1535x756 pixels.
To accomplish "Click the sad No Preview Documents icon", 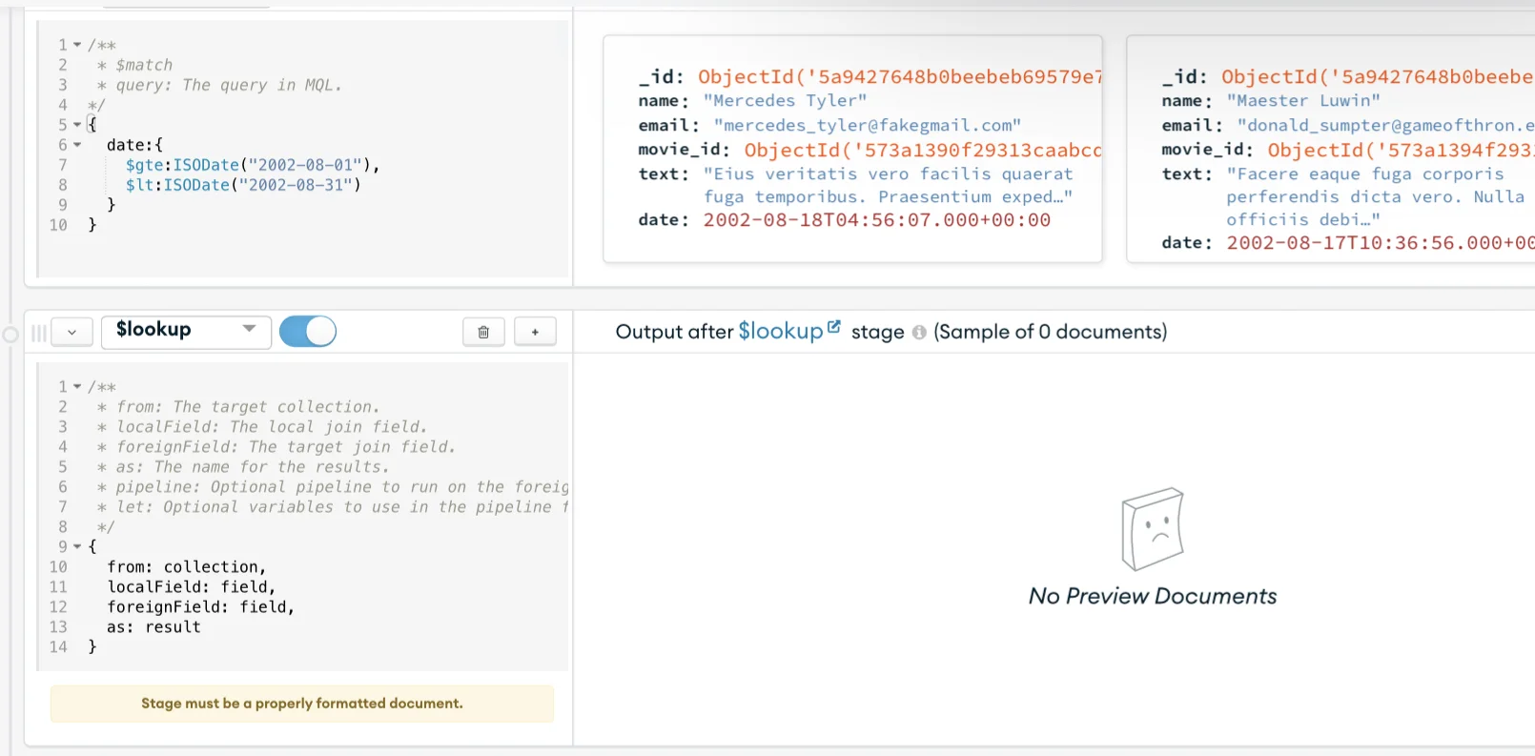I will point(1153,529).
